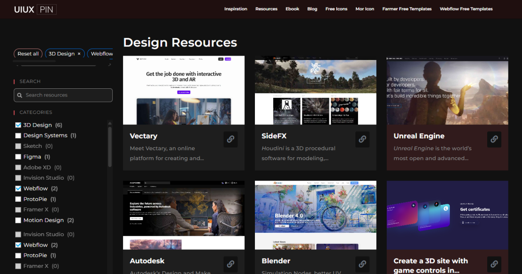Image resolution: width=522 pixels, height=274 pixels.
Task: Open the Vectary card title
Action: (x=144, y=136)
